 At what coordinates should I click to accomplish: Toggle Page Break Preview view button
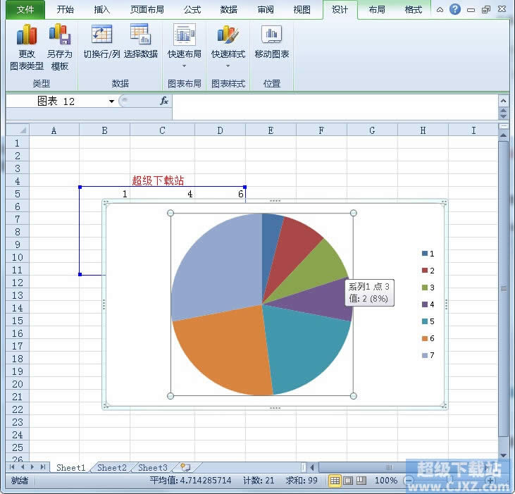click(361, 481)
